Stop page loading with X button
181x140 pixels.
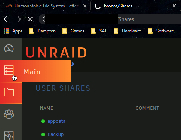pos(30,19)
